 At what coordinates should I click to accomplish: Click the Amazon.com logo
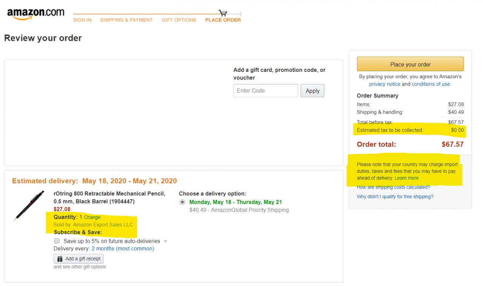(x=35, y=14)
